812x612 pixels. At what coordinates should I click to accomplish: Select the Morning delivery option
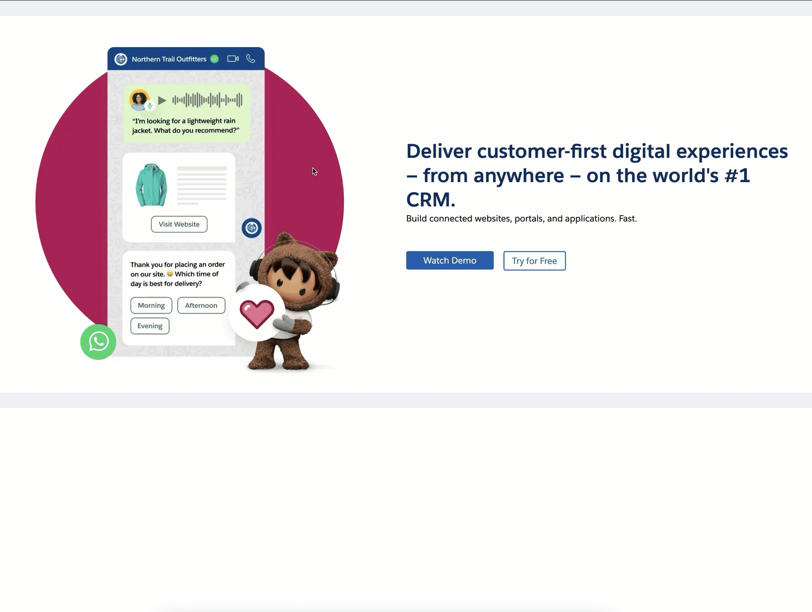(151, 306)
